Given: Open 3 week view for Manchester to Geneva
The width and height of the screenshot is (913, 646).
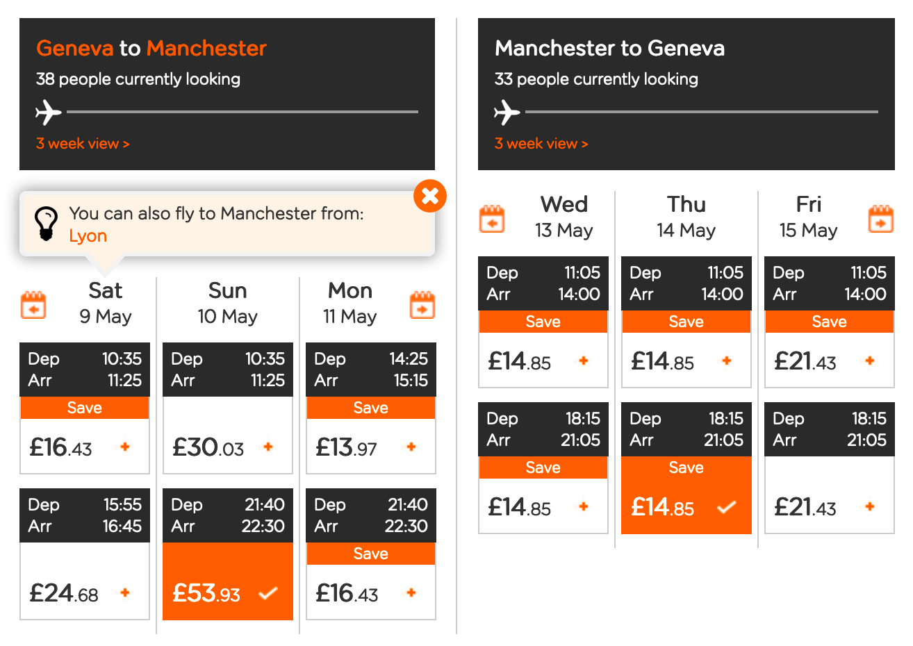Looking at the screenshot, I should click(x=541, y=144).
